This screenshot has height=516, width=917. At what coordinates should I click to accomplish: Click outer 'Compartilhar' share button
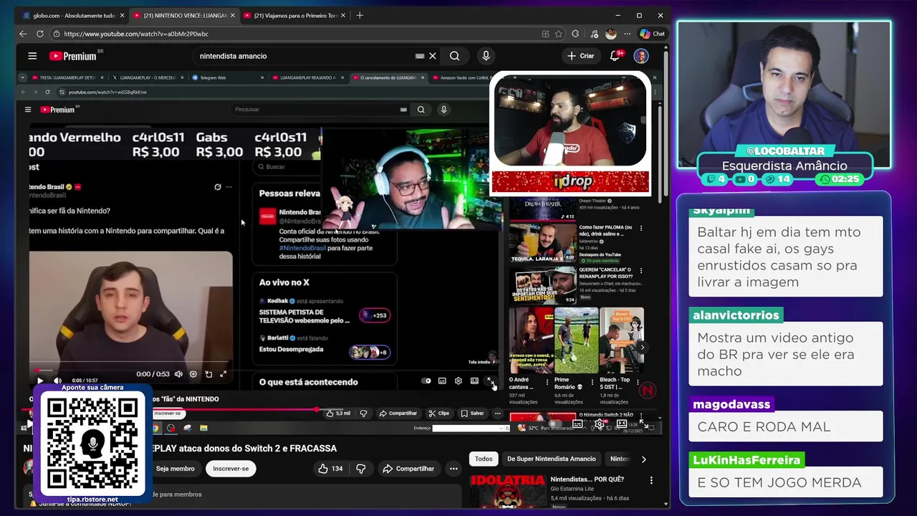click(408, 469)
